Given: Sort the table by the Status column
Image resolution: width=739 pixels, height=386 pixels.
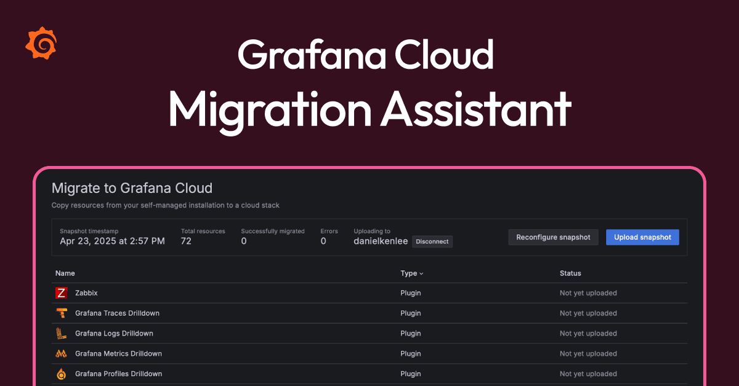Looking at the screenshot, I should (570, 273).
